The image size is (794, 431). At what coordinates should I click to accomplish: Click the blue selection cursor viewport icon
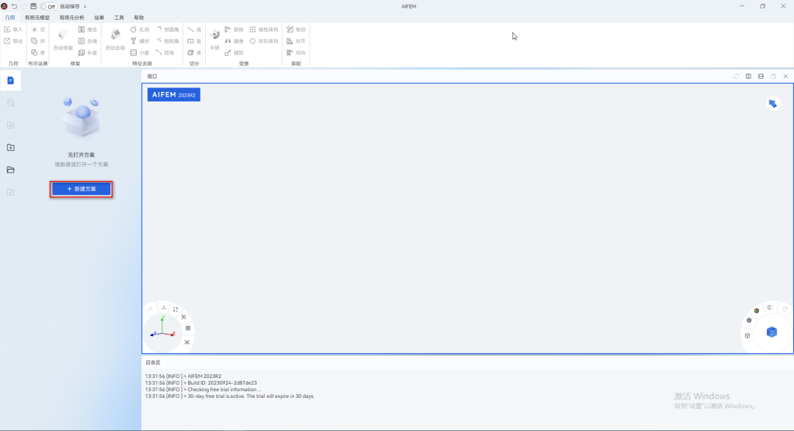pyautogui.click(x=773, y=104)
